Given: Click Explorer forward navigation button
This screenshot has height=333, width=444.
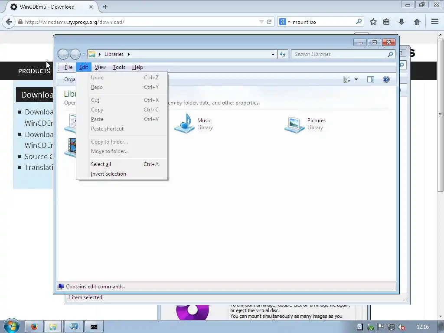Looking at the screenshot, I should click(75, 54).
